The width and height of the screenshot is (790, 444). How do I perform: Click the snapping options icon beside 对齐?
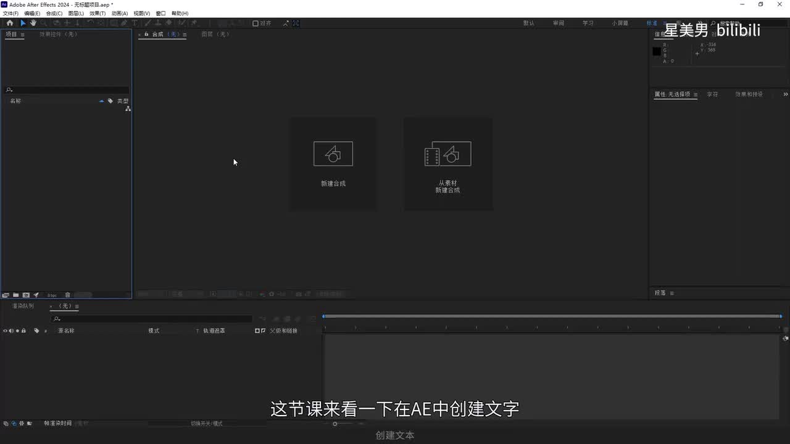tap(286, 23)
